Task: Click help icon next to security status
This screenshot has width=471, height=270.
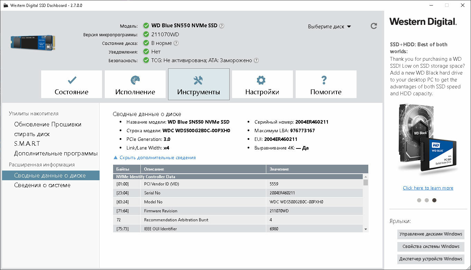Action: coord(256,60)
